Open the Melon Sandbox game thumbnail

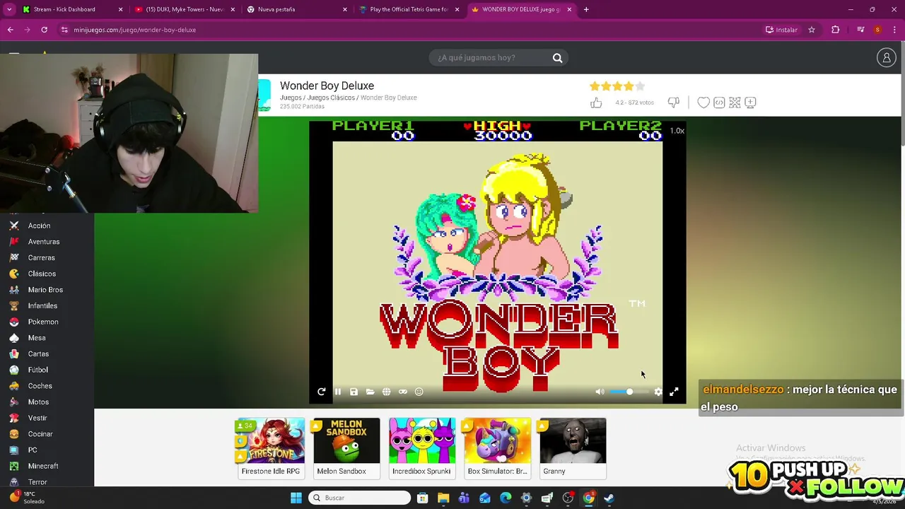[346, 447]
